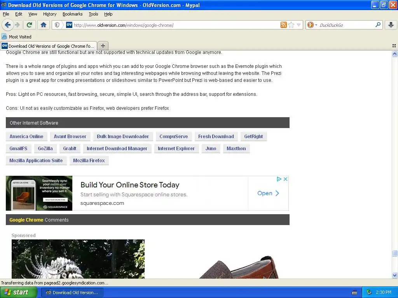Image resolution: width=398 pixels, height=298 pixels.
Task: Click the network tray icon by the clock
Action: (369, 293)
